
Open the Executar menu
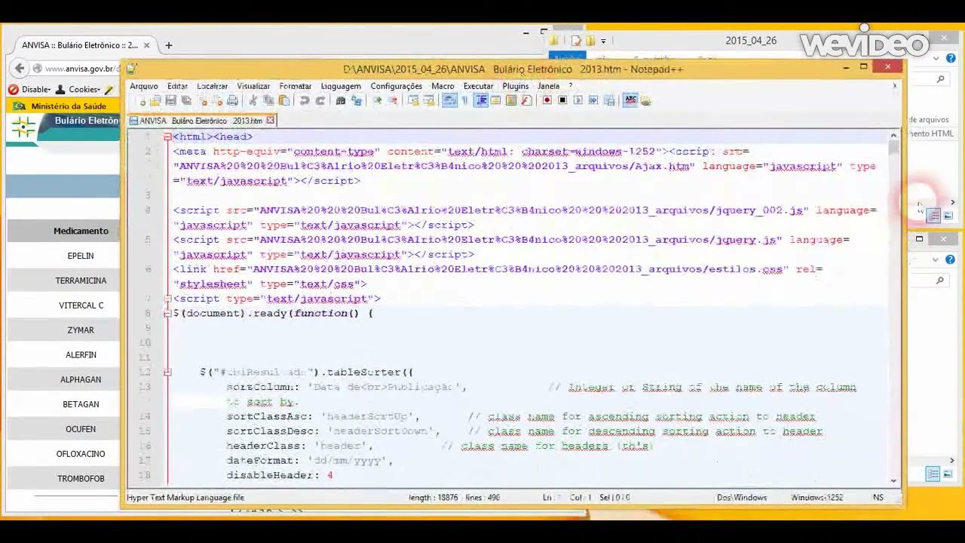478,86
